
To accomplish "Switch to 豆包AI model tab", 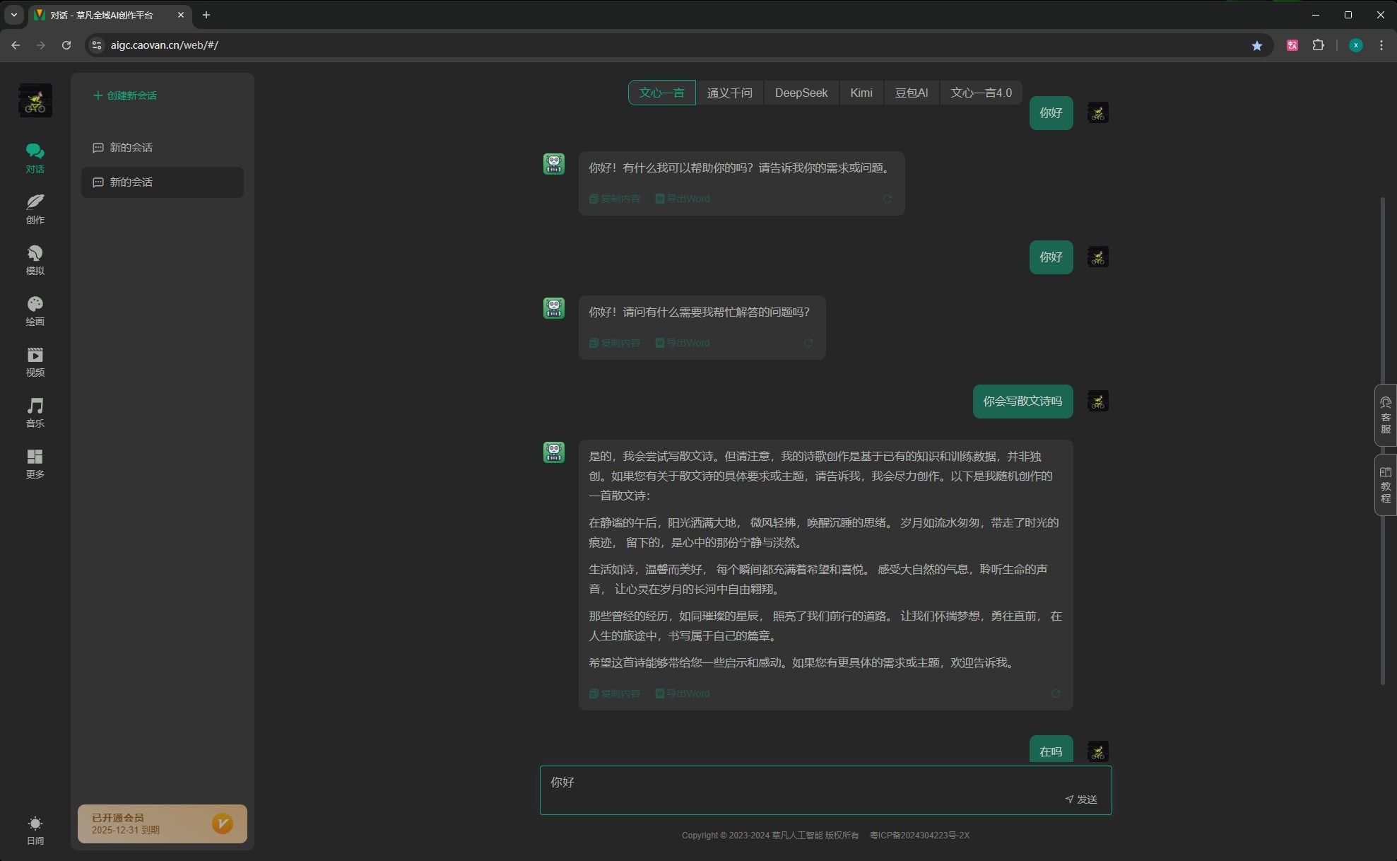I will 911,93.
